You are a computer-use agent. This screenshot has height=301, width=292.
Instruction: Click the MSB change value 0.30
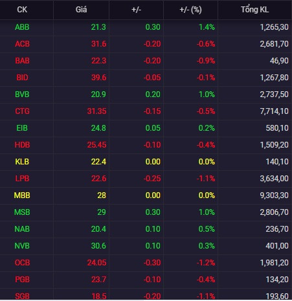point(153,212)
